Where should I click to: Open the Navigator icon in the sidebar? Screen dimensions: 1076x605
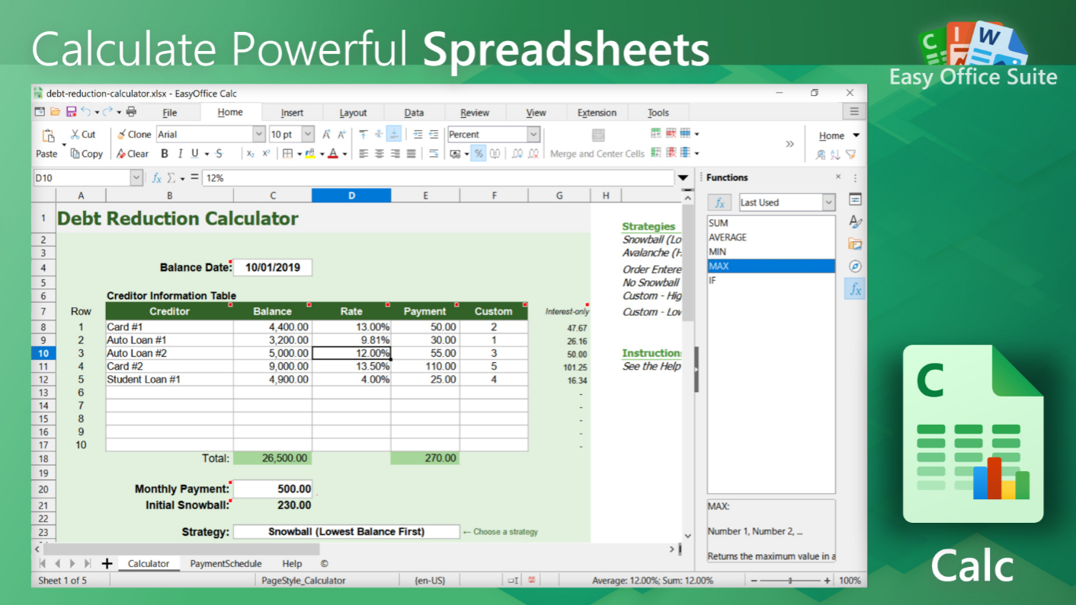855,266
